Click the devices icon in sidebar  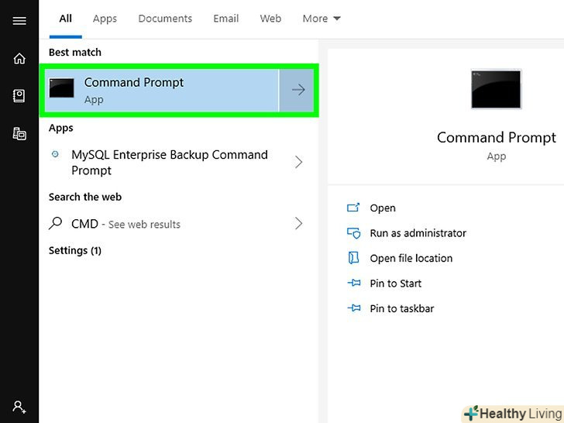19,133
